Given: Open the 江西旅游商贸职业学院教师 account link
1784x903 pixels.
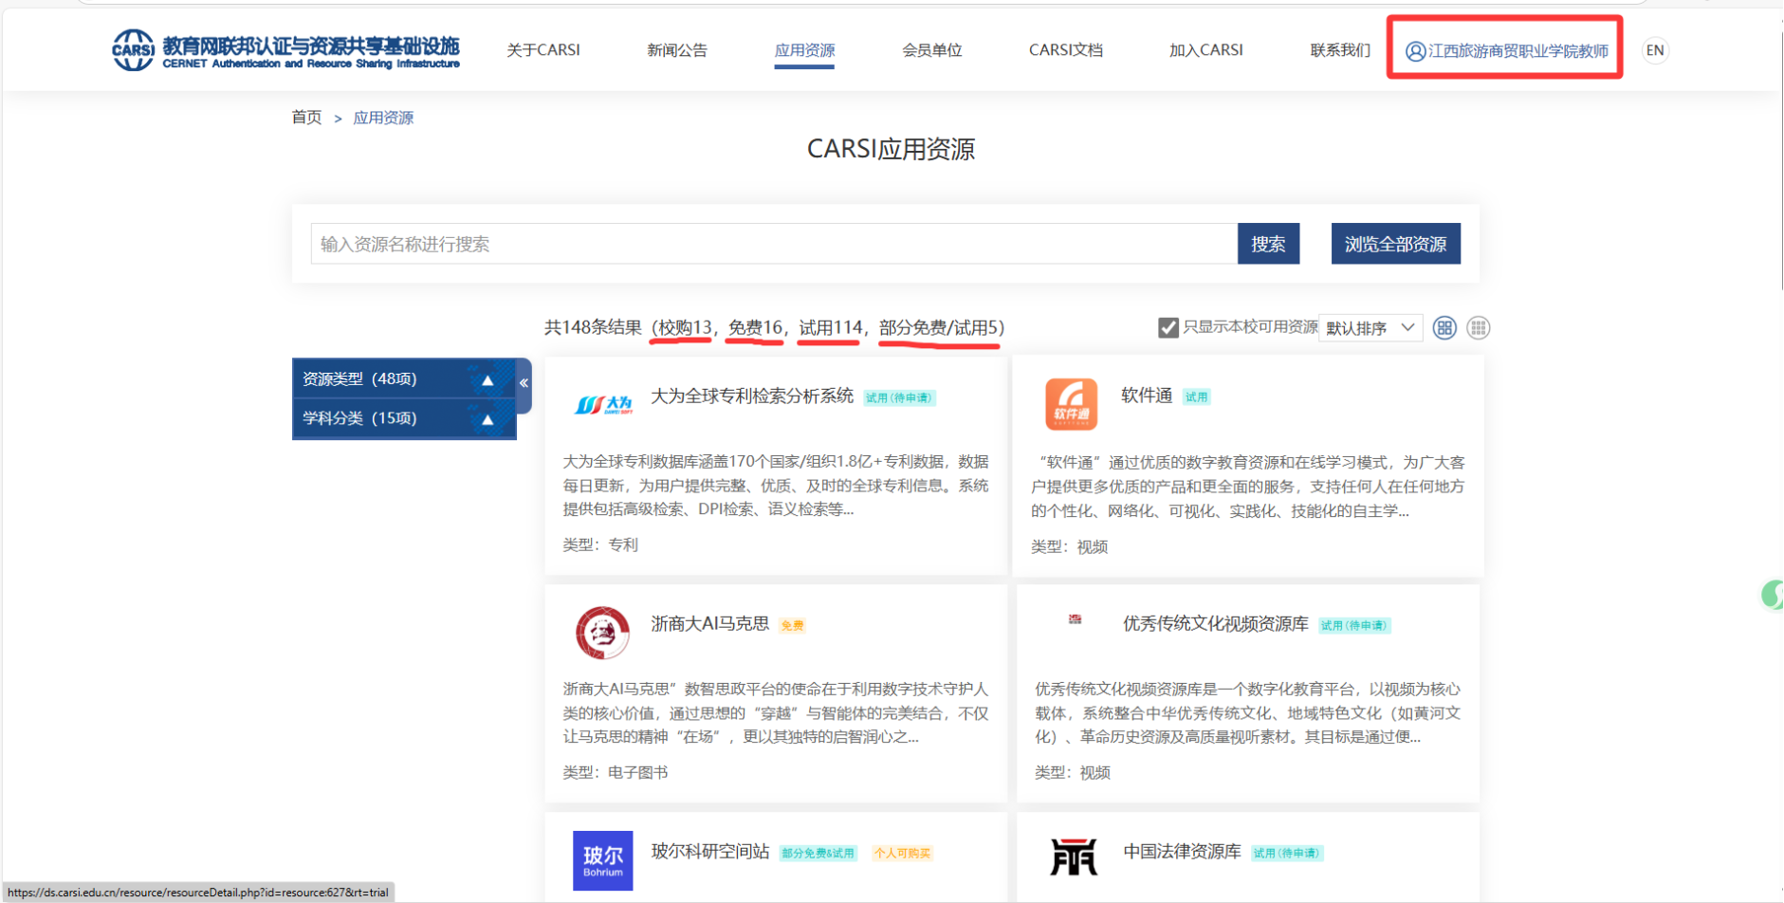Looking at the screenshot, I should click(x=1518, y=51).
